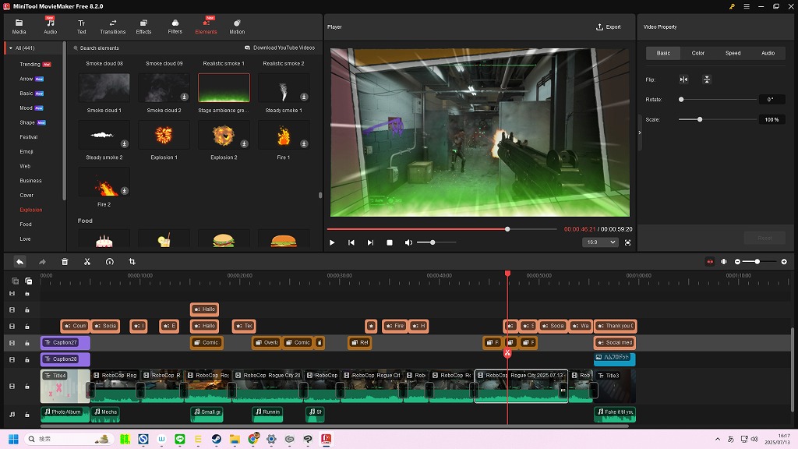Download the Fire 1 element
The width and height of the screenshot is (798, 449).
(304, 143)
